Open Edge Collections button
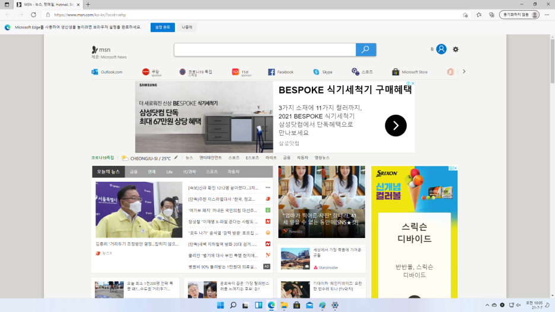555x312 pixels. (492, 15)
